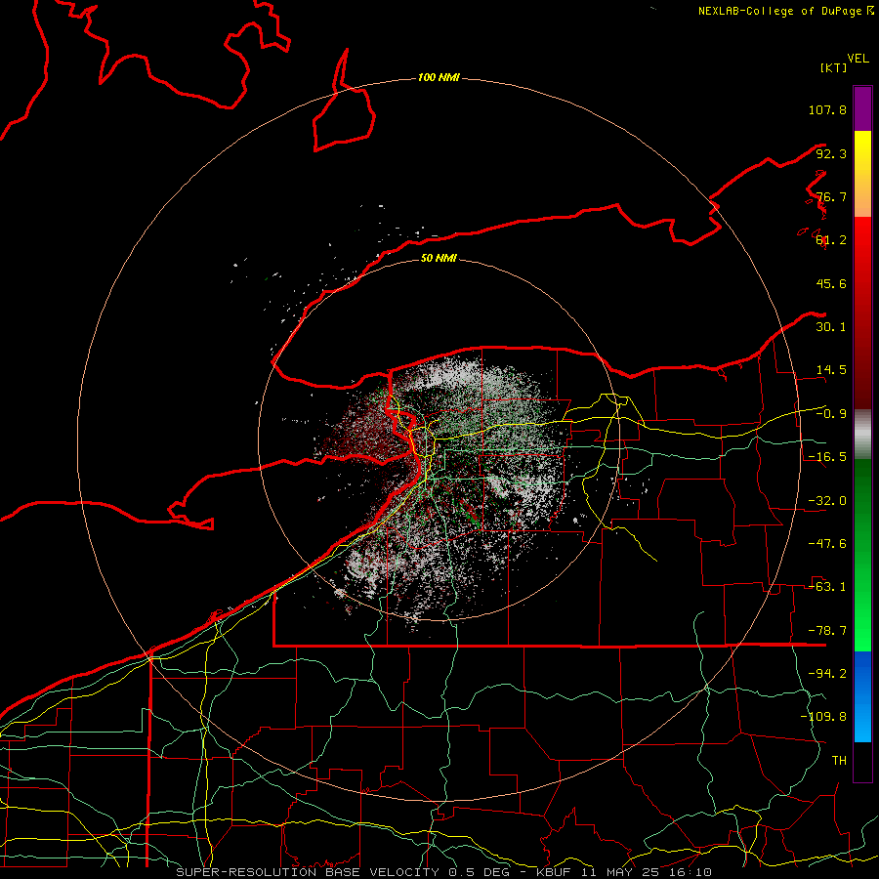
Task: Click the 76.7 legend value
Action: 831,196
